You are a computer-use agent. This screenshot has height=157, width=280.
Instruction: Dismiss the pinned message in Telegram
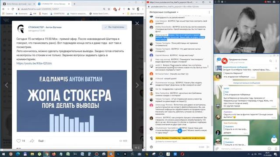[276, 68]
